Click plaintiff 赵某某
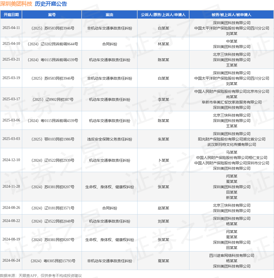Viewport: 274px width, 278px height. coord(163,208)
